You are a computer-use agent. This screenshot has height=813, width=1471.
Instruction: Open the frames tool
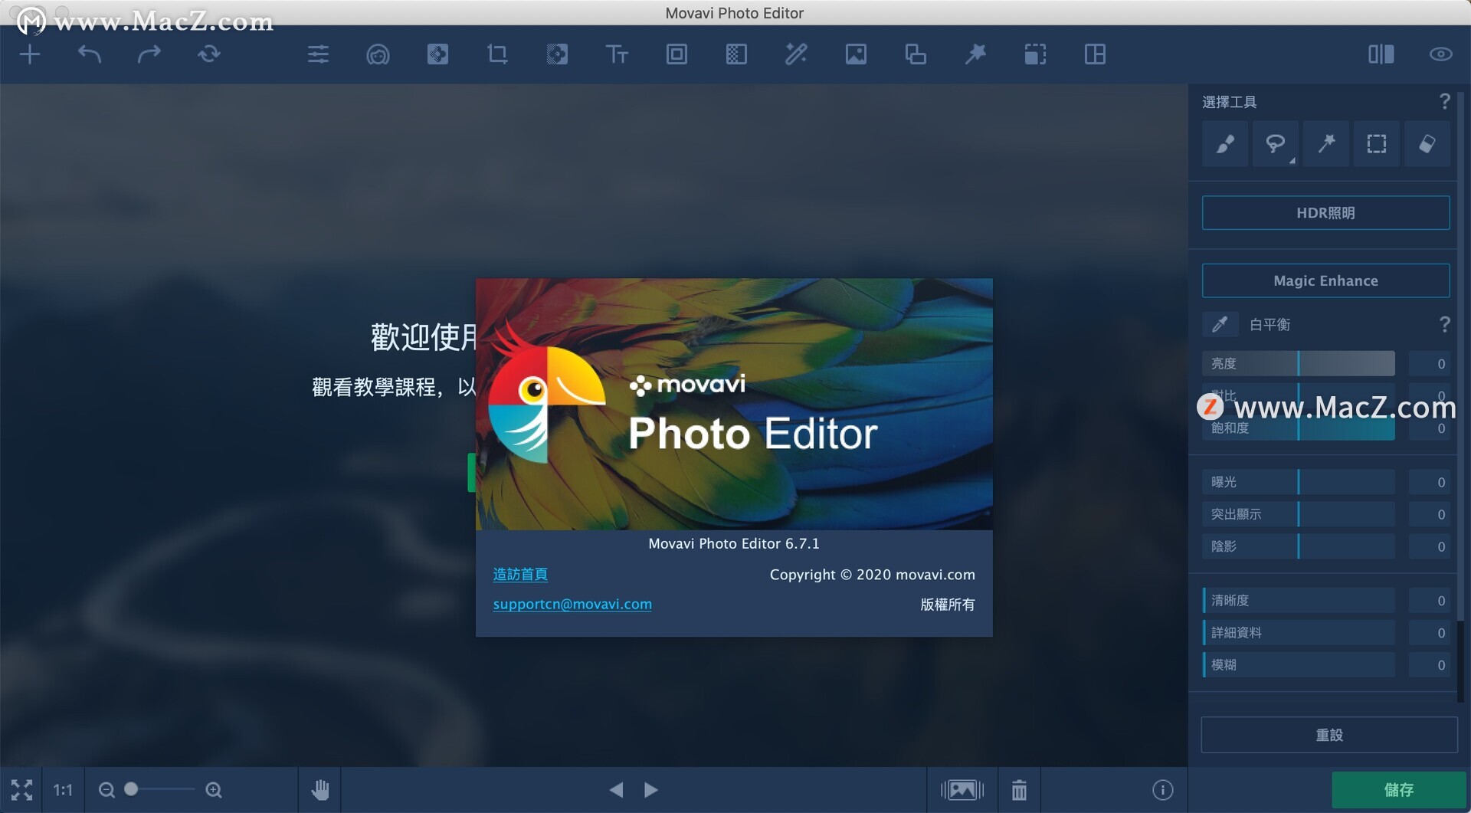(677, 54)
